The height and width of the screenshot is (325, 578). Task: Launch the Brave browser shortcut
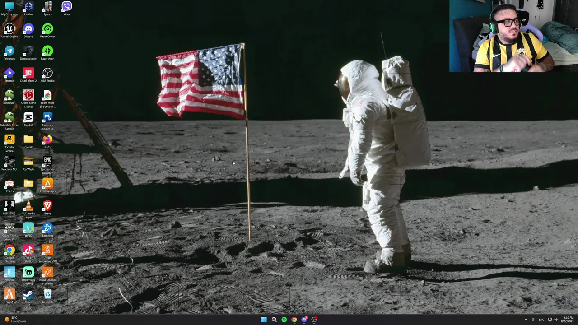click(47, 208)
